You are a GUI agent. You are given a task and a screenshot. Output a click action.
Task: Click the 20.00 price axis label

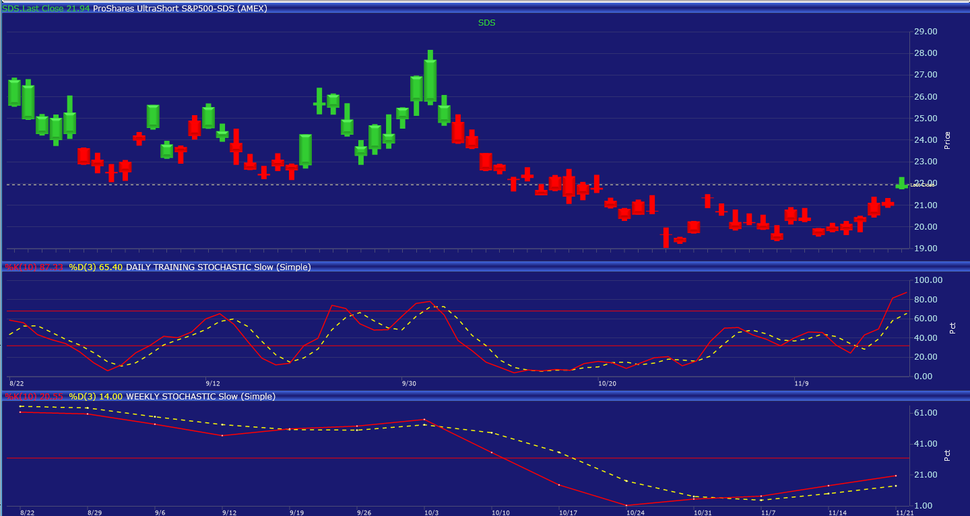tap(926, 227)
